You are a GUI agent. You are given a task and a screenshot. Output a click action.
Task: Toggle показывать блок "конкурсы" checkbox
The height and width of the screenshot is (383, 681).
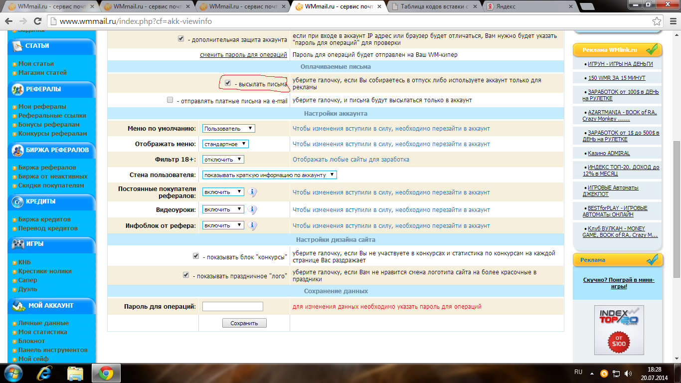196,256
